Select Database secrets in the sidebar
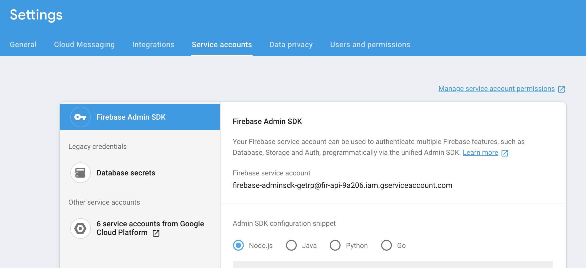The width and height of the screenshot is (586, 268). (x=126, y=173)
